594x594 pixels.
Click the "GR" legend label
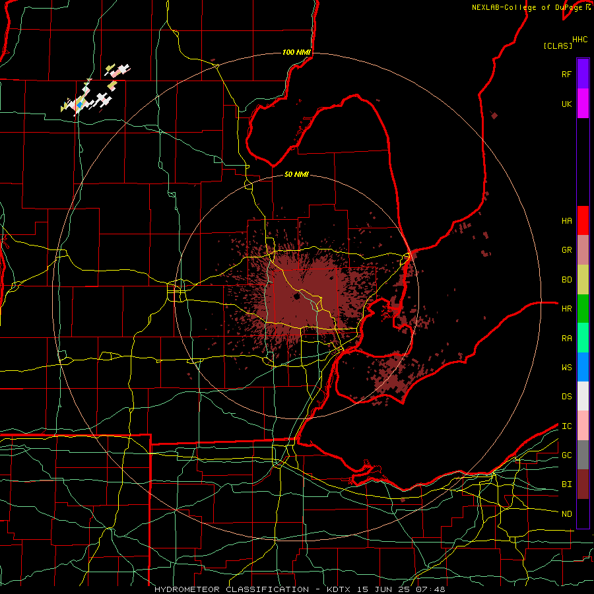point(566,250)
